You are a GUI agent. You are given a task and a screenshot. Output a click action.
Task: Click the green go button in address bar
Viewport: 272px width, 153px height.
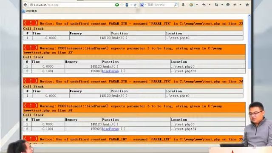(x=117, y=5)
